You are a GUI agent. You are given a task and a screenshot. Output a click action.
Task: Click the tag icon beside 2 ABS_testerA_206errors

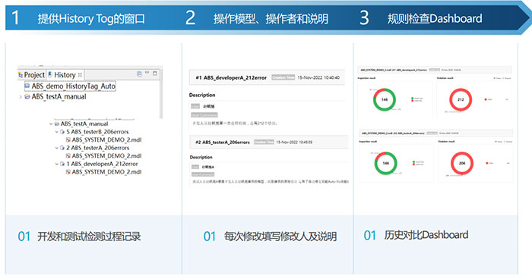pyautogui.click(x=62, y=148)
